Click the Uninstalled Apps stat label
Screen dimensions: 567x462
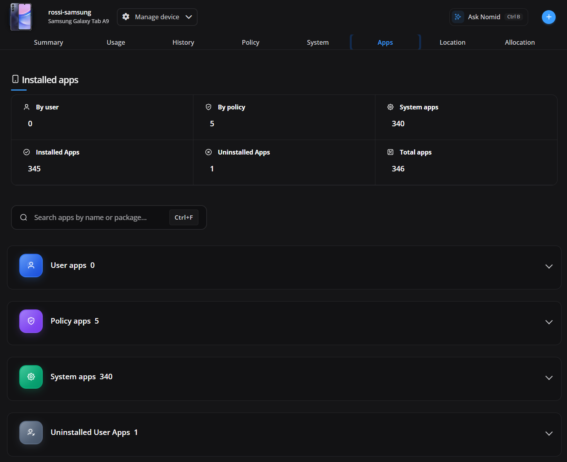(x=244, y=152)
